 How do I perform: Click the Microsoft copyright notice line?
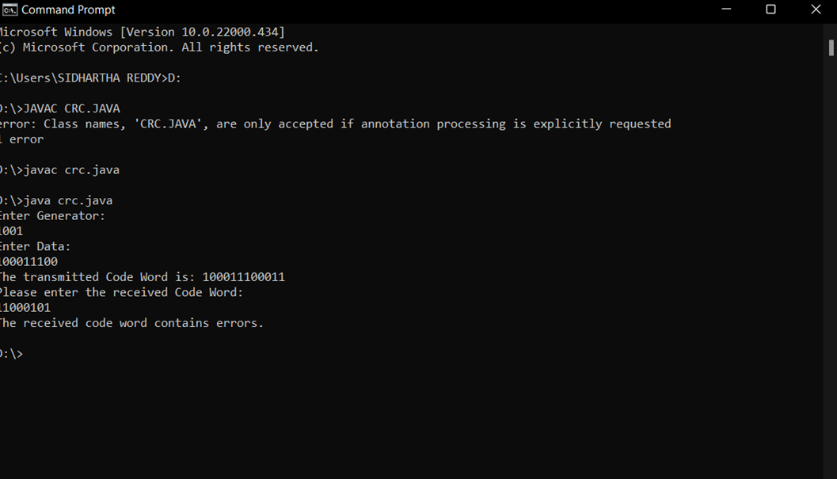point(158,47)
